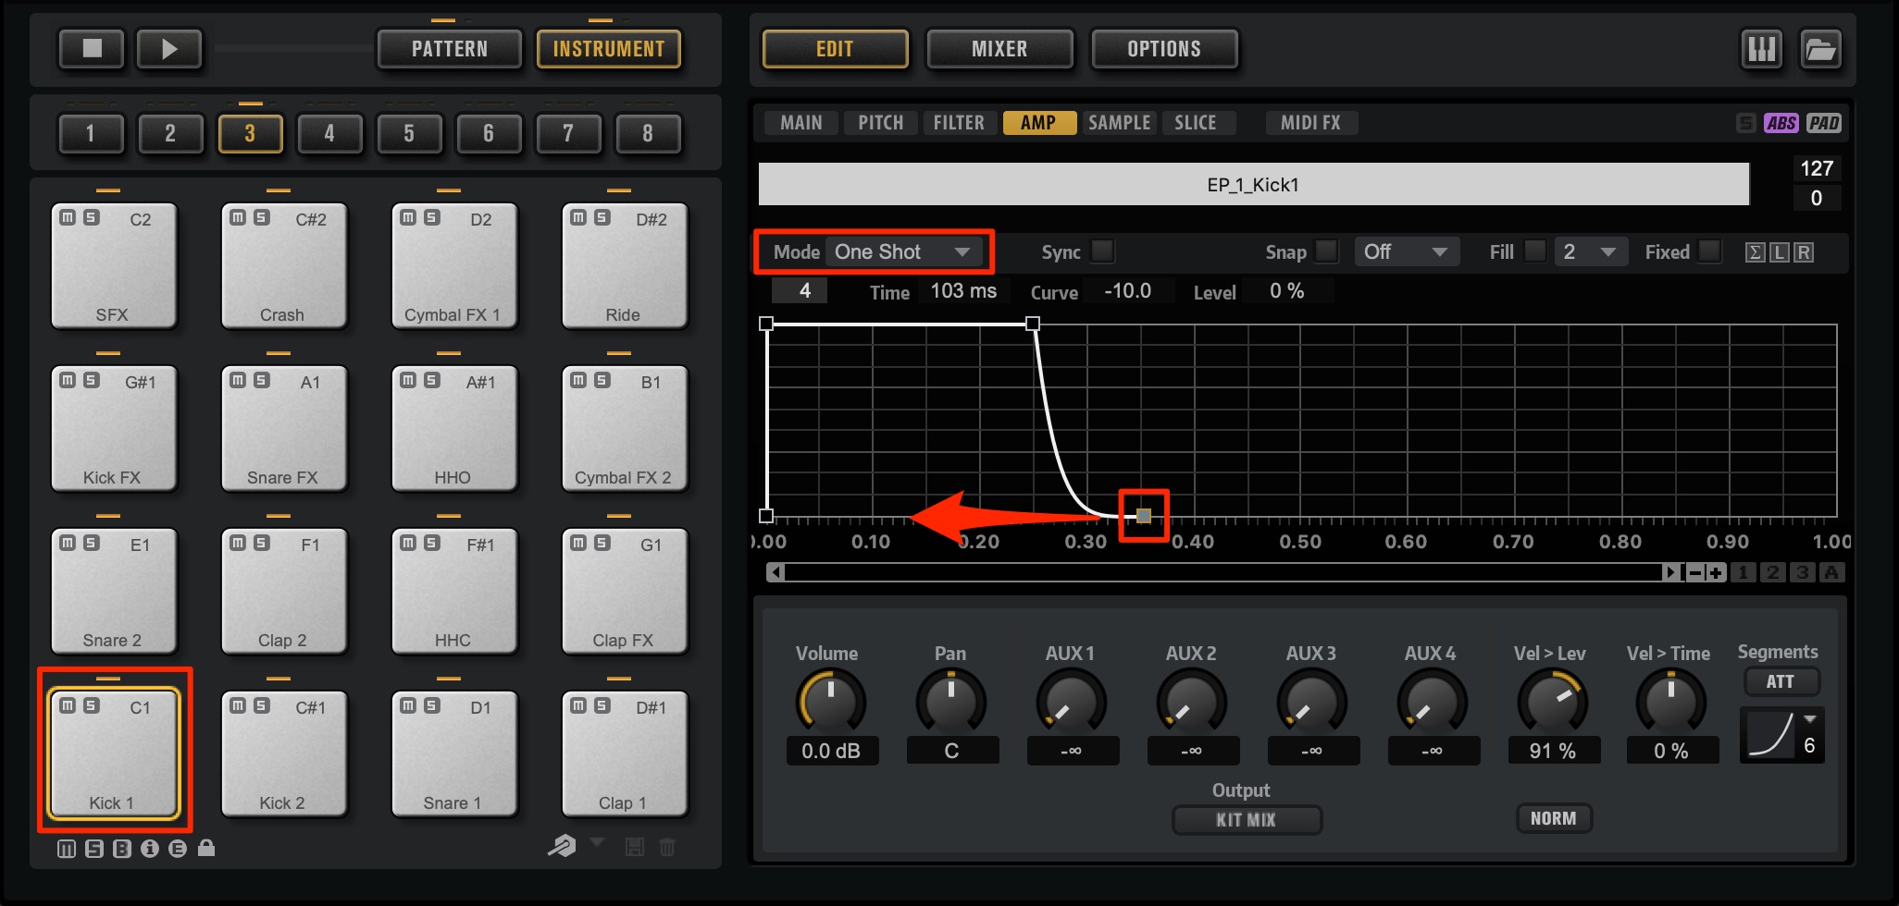Screen dimensions: 1899x906
Task: Open the Fill value 2 dropdown
Action: tap(1591, 251)
